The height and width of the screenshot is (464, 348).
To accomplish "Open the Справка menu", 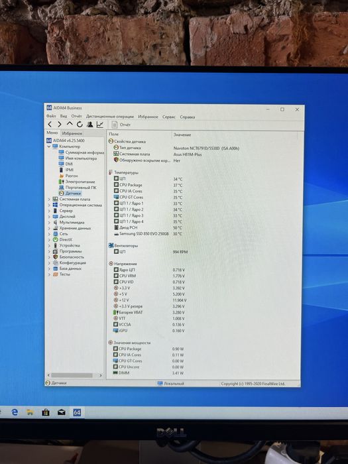I will point(188,117).
